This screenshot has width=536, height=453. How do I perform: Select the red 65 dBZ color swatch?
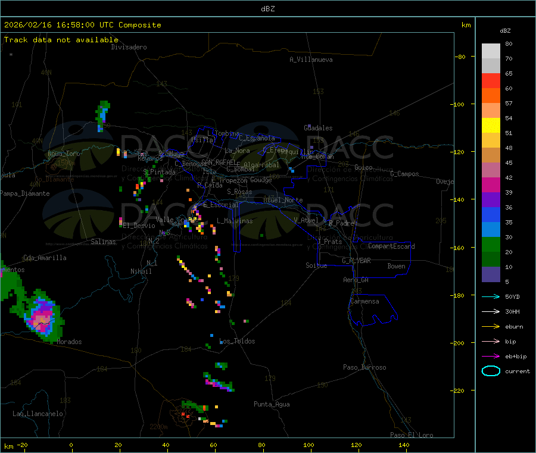pos(491,80)
